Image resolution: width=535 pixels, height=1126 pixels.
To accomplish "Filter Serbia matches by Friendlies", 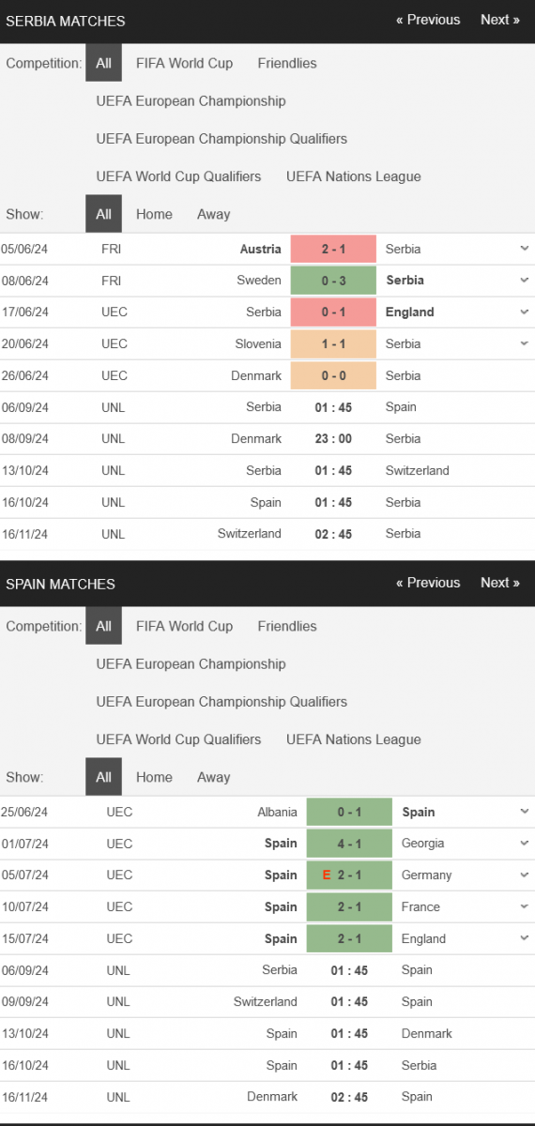I will (287, 63).
